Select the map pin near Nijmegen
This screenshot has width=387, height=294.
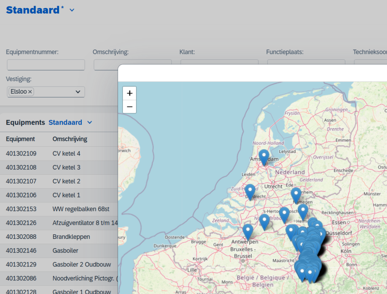296,195
